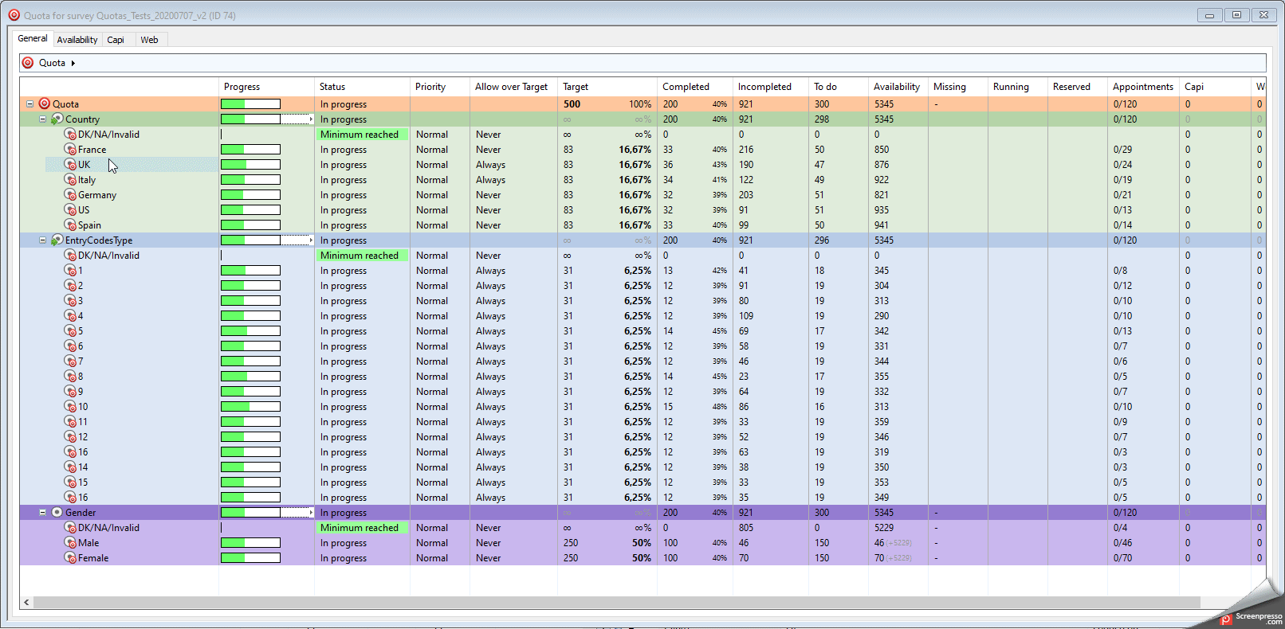The width and height of the screenshot is (1285, 629).
Task: Click the Target header column
Action: pyautogui.click(x=607, y=86)
